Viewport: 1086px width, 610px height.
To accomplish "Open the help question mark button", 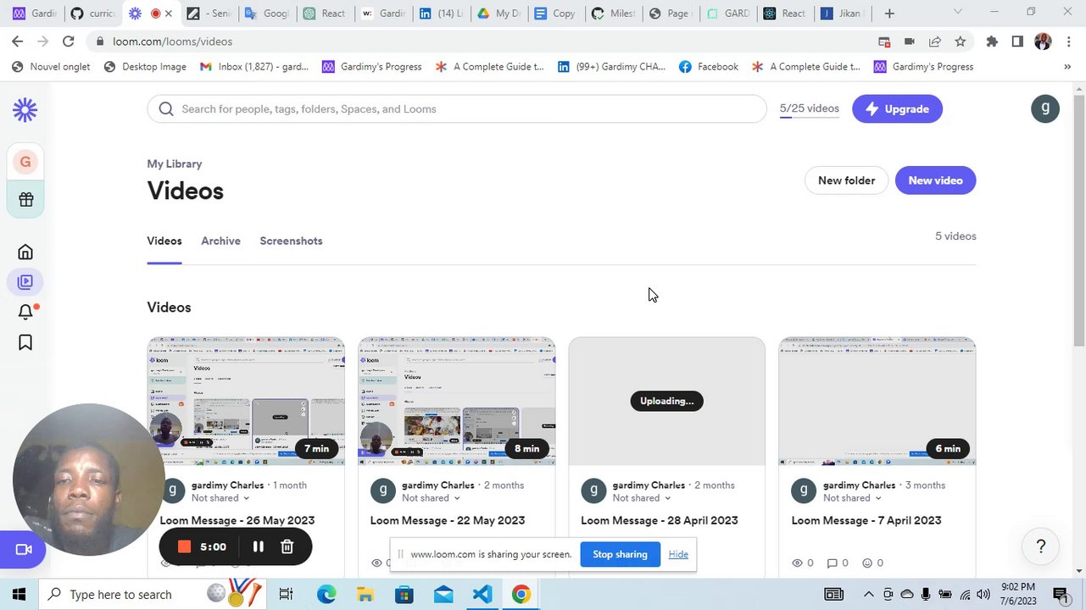I will click(x=1041, y=546).
